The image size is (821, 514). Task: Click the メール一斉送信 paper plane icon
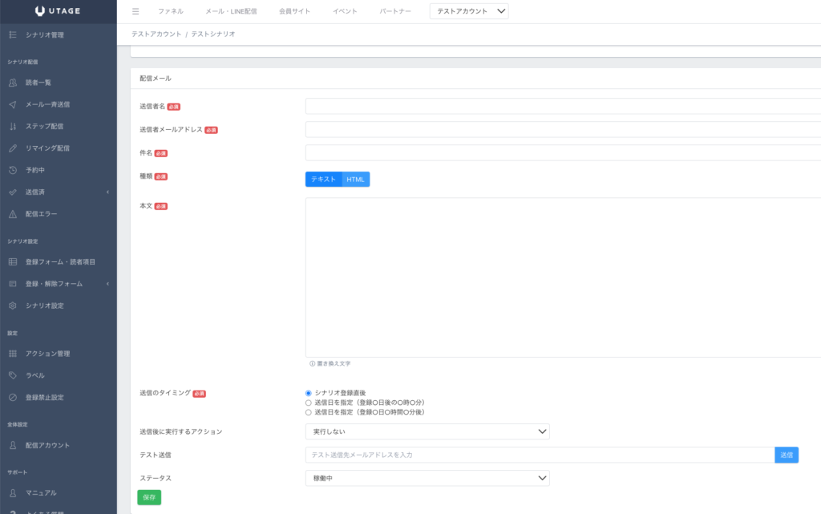point(12,104)
